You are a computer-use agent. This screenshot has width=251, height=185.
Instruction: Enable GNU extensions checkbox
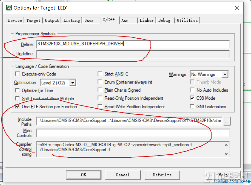(192, 106)
